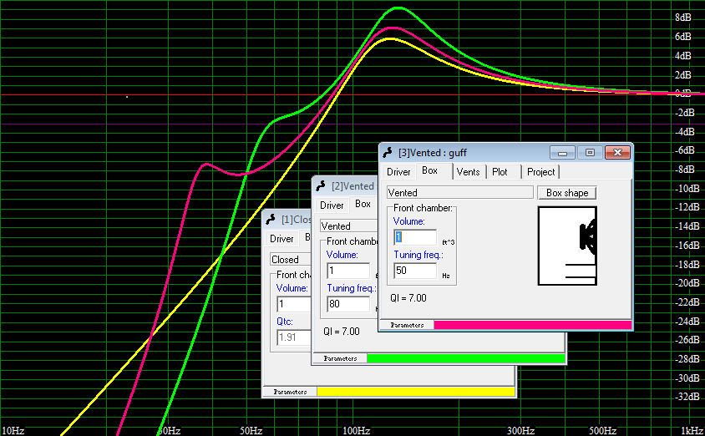705x436 pixels.
Task: Select the Box tab in [2]Vented window
Action: 363,204
